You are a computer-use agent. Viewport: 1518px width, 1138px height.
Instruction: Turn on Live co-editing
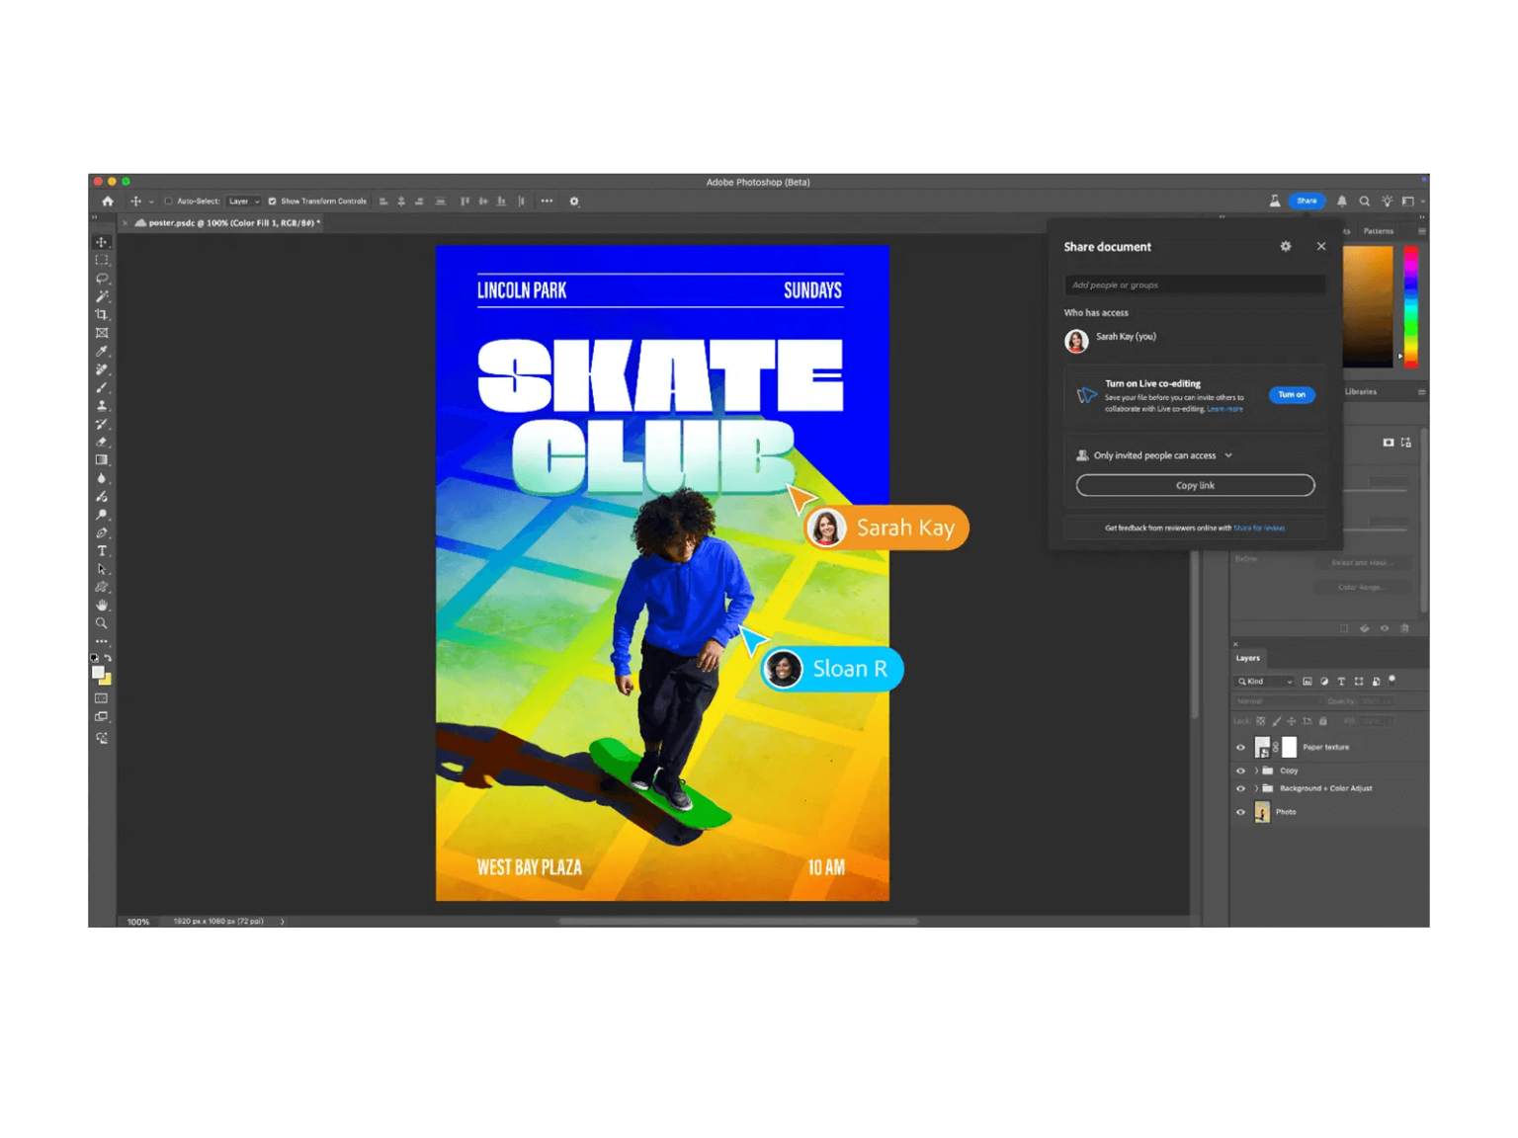[1291, 394]
